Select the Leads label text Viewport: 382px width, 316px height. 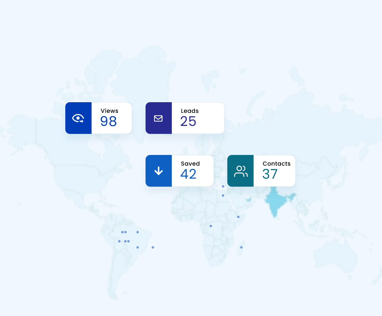click(x=189, y=111)
